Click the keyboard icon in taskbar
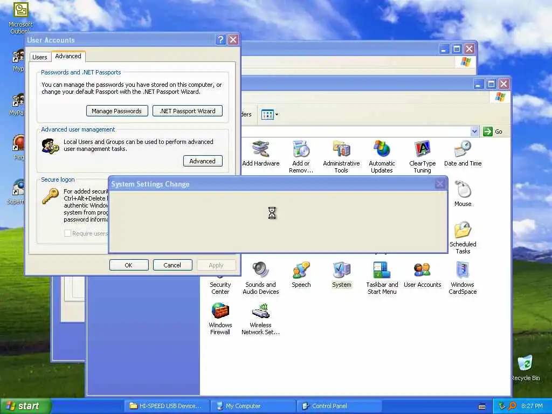 [x=482, y=406]
